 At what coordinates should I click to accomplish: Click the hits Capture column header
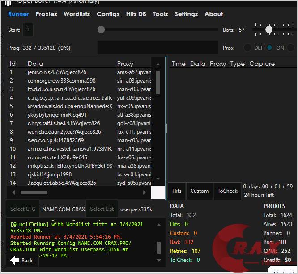click(x=262, y=64)
